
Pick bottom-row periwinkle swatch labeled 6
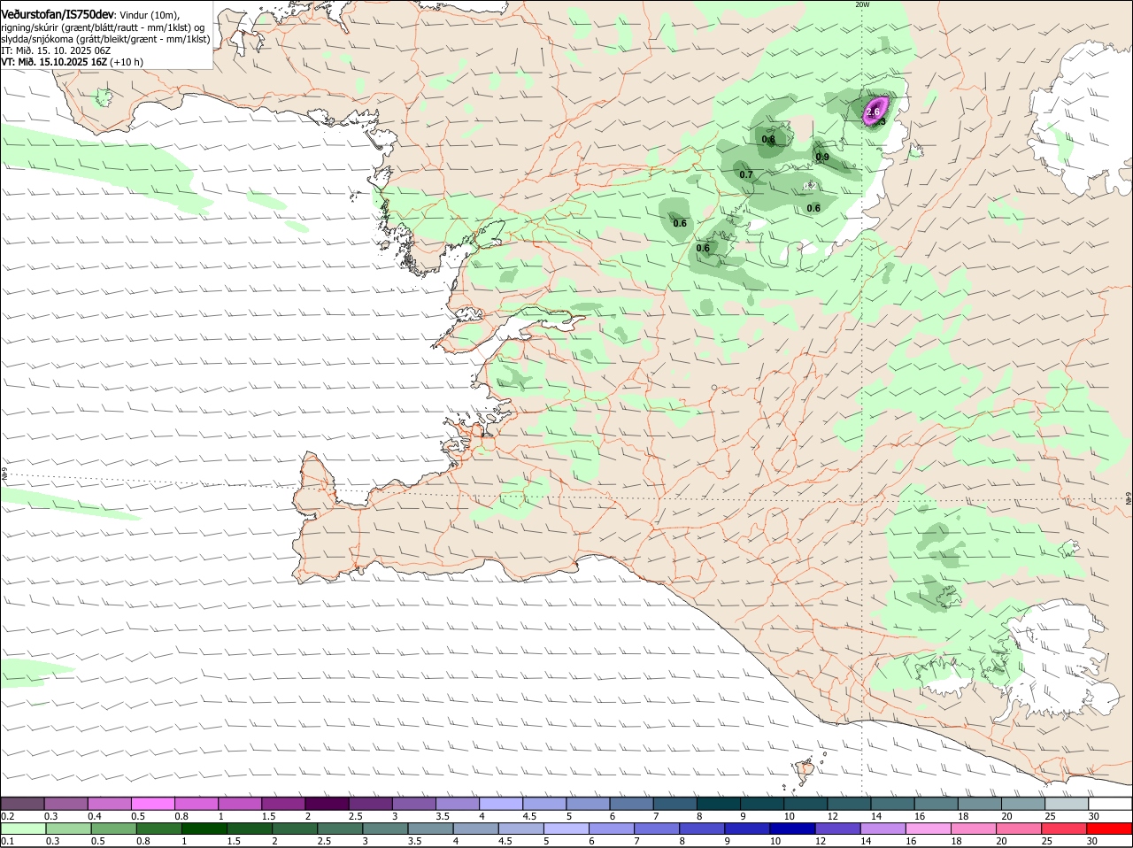(x=613, y=828)
